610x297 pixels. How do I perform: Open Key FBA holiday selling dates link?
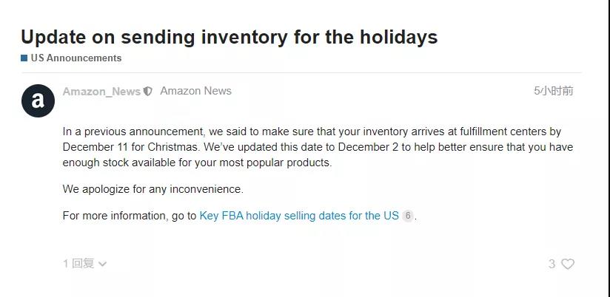pyautogui.click(x=299, y=216)
